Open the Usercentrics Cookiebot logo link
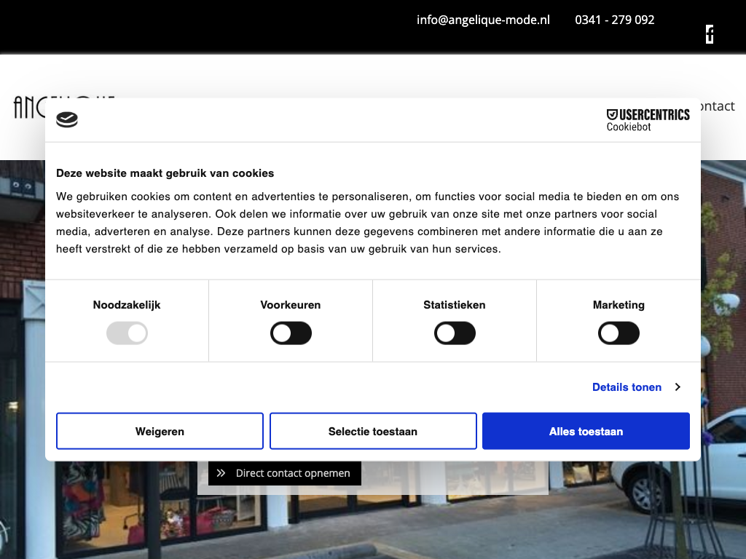 (648, 120)
